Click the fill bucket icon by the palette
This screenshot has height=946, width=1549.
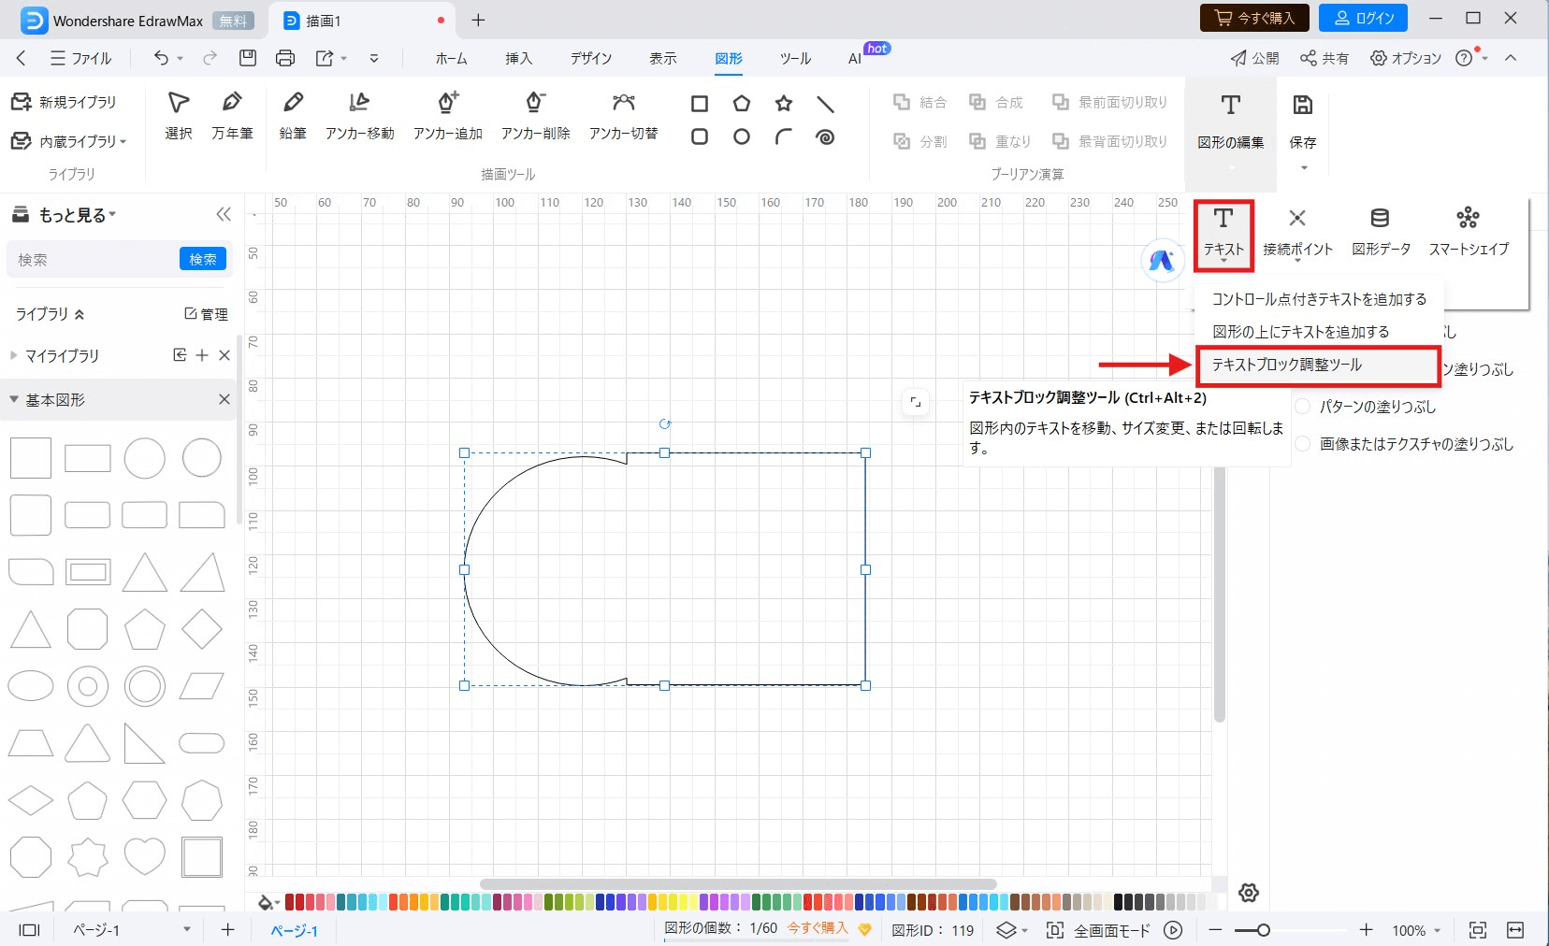click(x=266, y=902)
